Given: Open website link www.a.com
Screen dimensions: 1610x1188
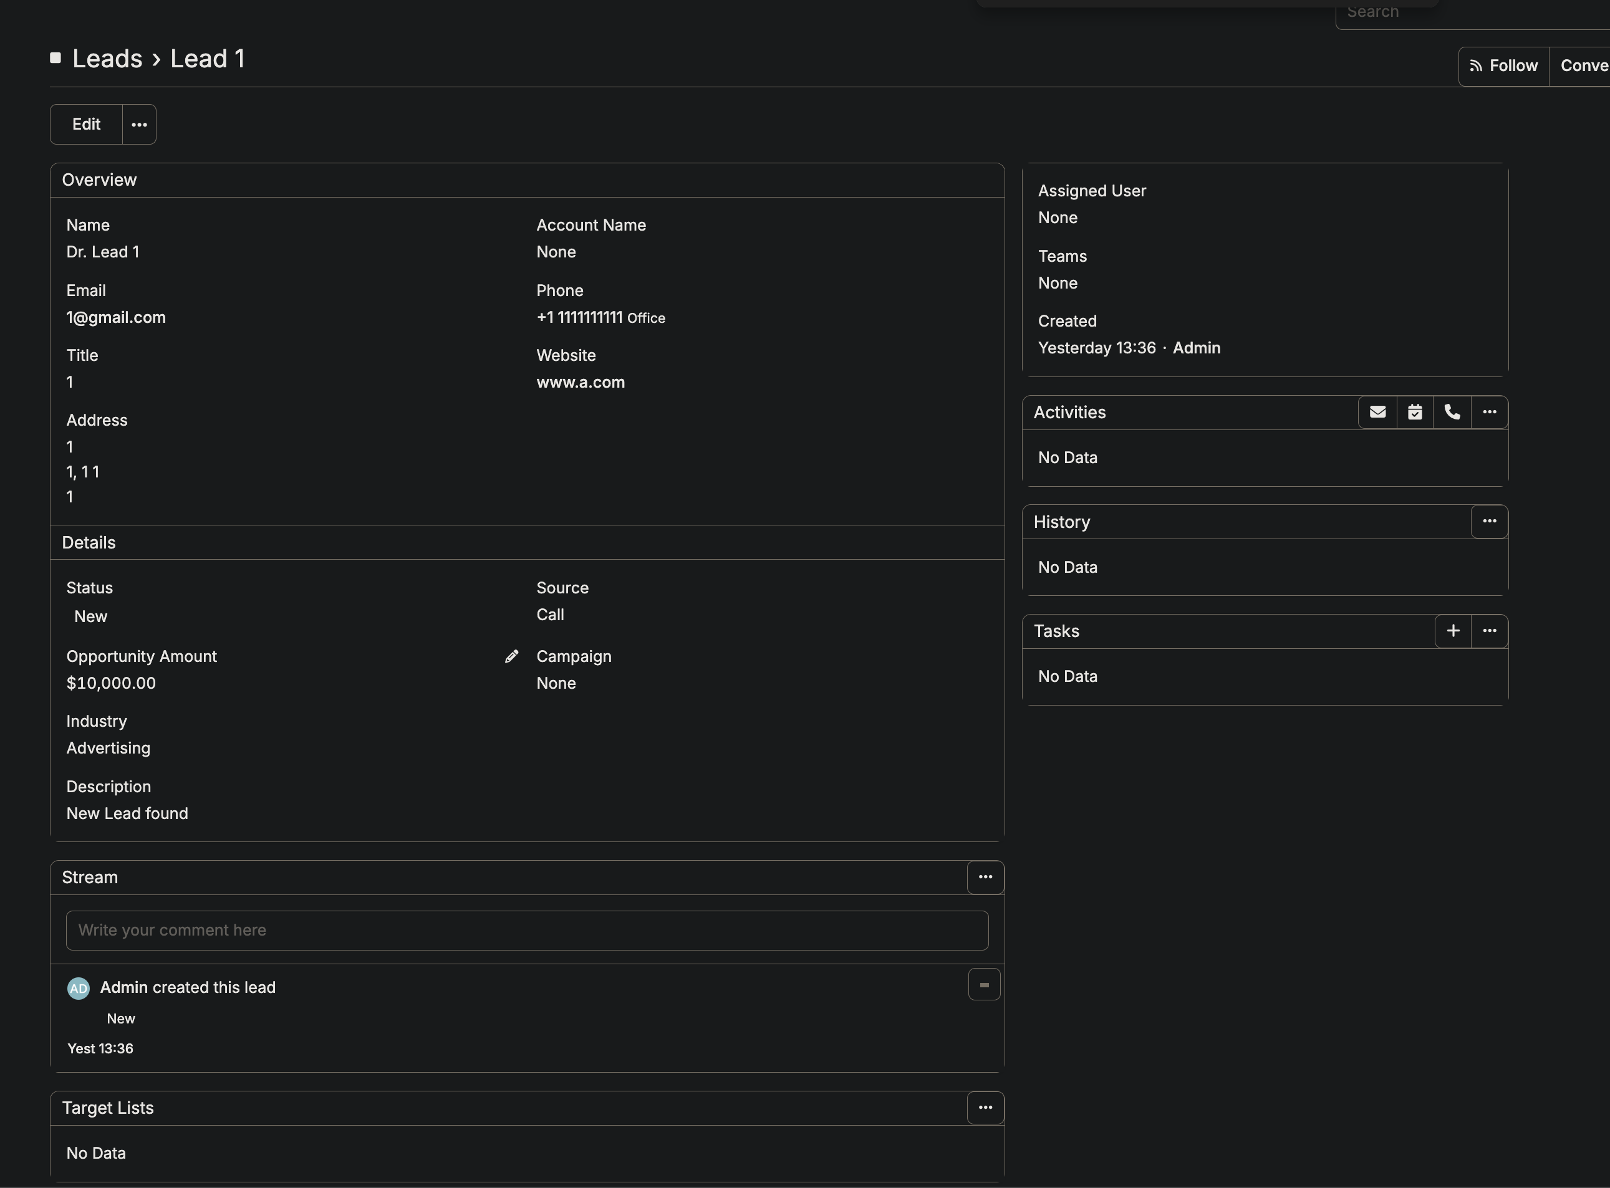Looking at the screenshot, I should 581,382.
